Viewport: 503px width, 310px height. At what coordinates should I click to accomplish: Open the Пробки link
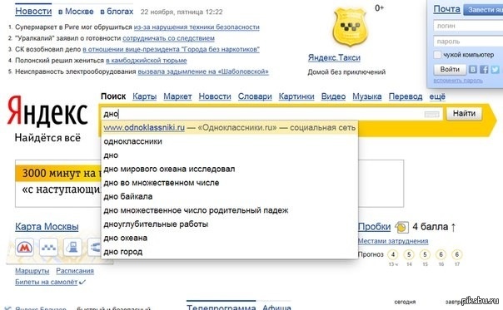point(375,227)
